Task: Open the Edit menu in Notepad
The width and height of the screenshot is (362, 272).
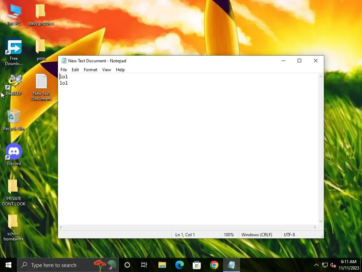Action: (x=75, y=70)
